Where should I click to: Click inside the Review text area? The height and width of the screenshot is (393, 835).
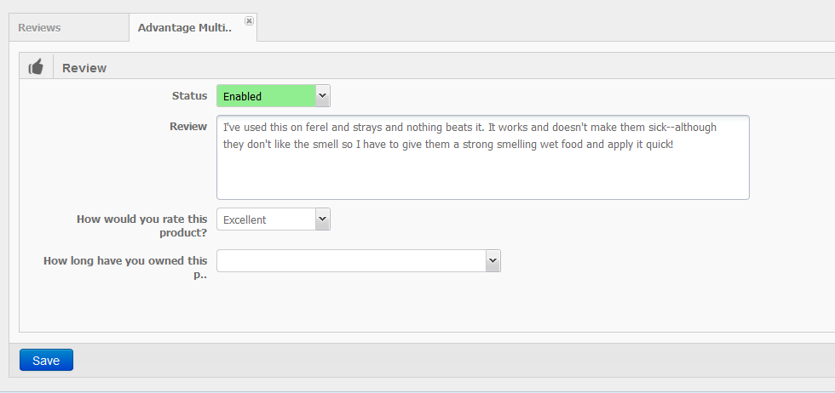[x=483, y=157]
